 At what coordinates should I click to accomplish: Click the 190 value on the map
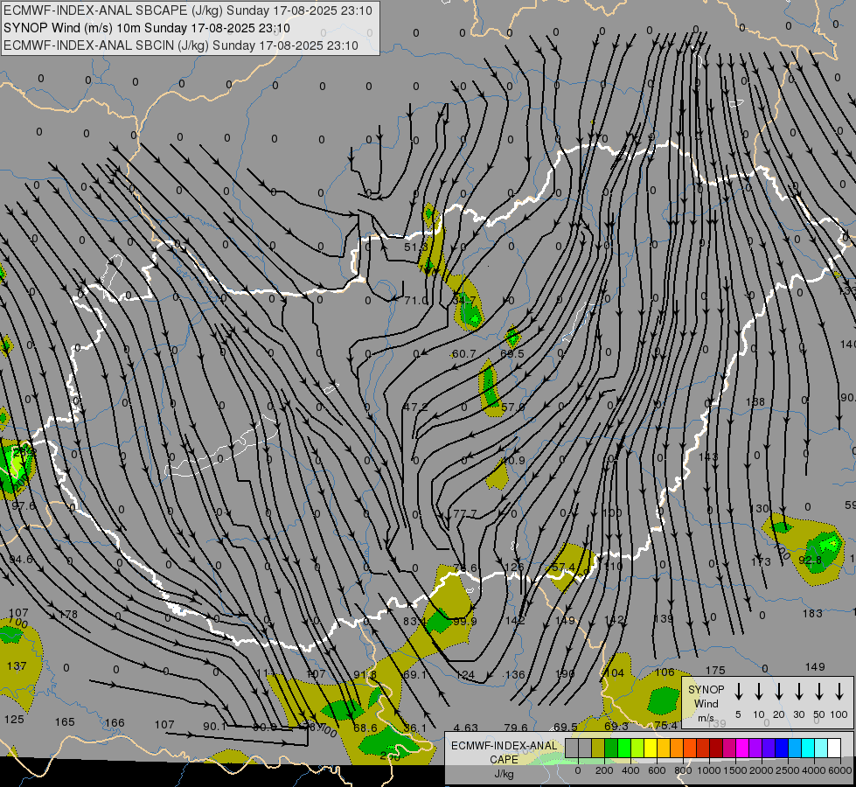[565, 674]
